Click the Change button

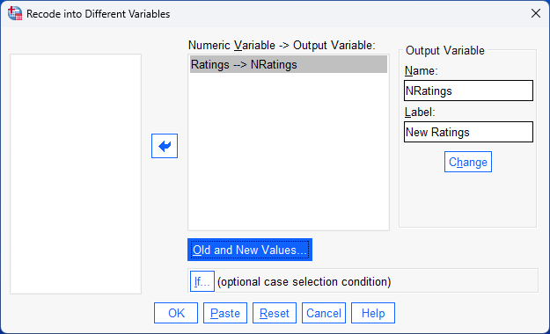[x=468, y=162]
